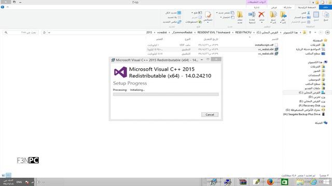Open the File (ملف) tab

click(325, 7)
